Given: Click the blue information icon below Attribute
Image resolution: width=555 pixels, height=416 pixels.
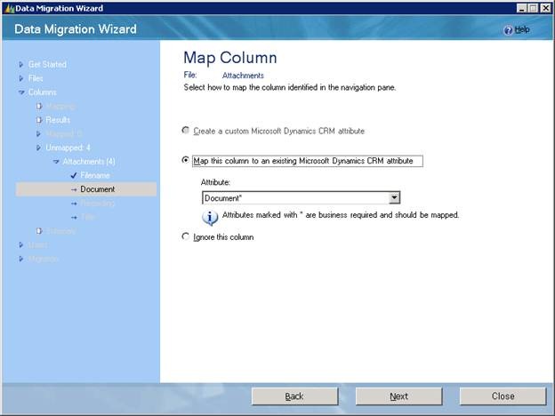Looking at the screenshot, I should (x=210, y=216).
